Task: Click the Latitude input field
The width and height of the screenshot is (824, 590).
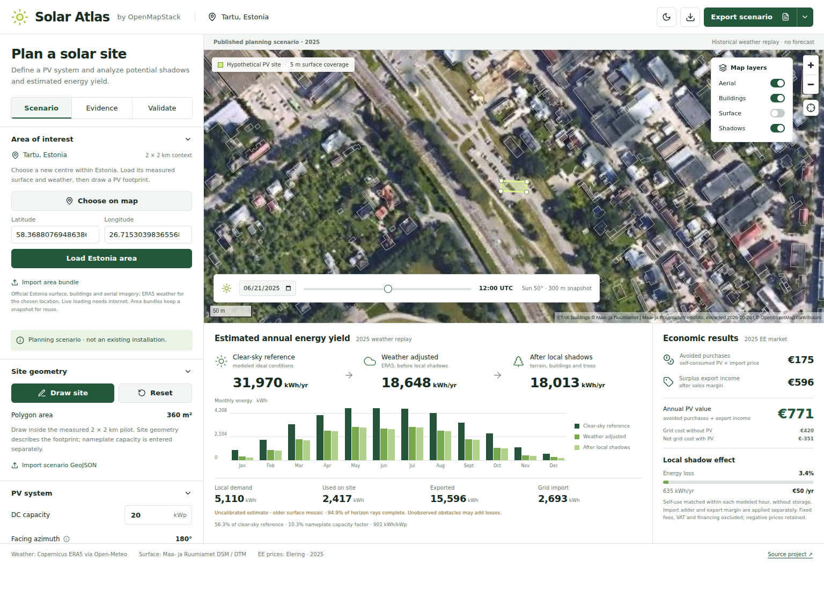Action: [x=55, y=234]
